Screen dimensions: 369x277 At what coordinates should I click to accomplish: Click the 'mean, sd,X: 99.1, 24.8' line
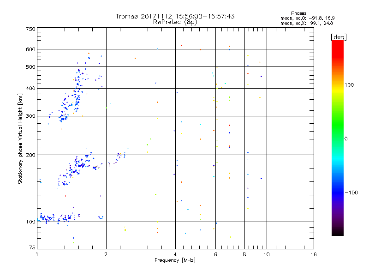307,23
